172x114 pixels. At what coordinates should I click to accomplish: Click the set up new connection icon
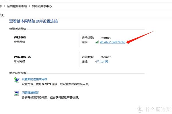point(16,80)
